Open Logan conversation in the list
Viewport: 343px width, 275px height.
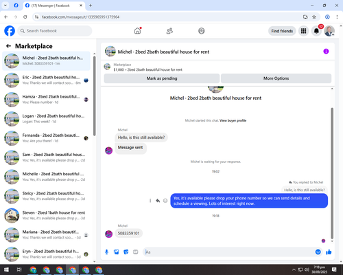click(46, 119)
